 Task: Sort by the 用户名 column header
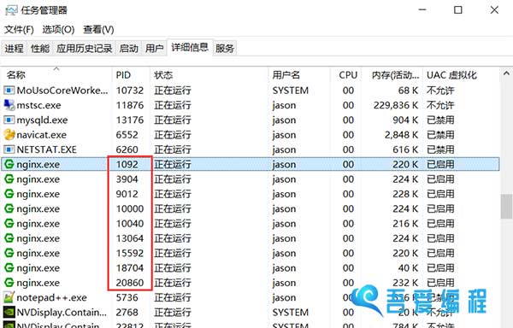299,75
